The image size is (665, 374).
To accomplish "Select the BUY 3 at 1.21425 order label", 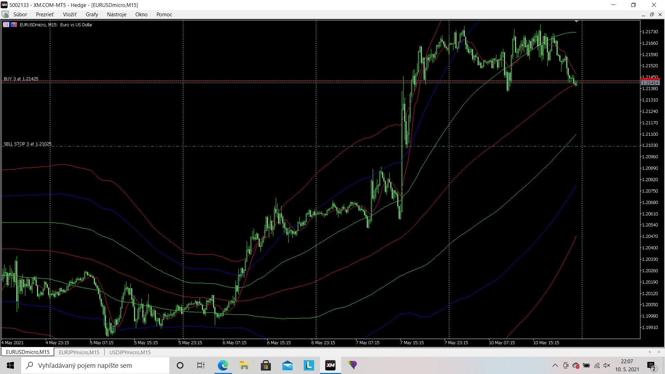I will click(21, 79).
